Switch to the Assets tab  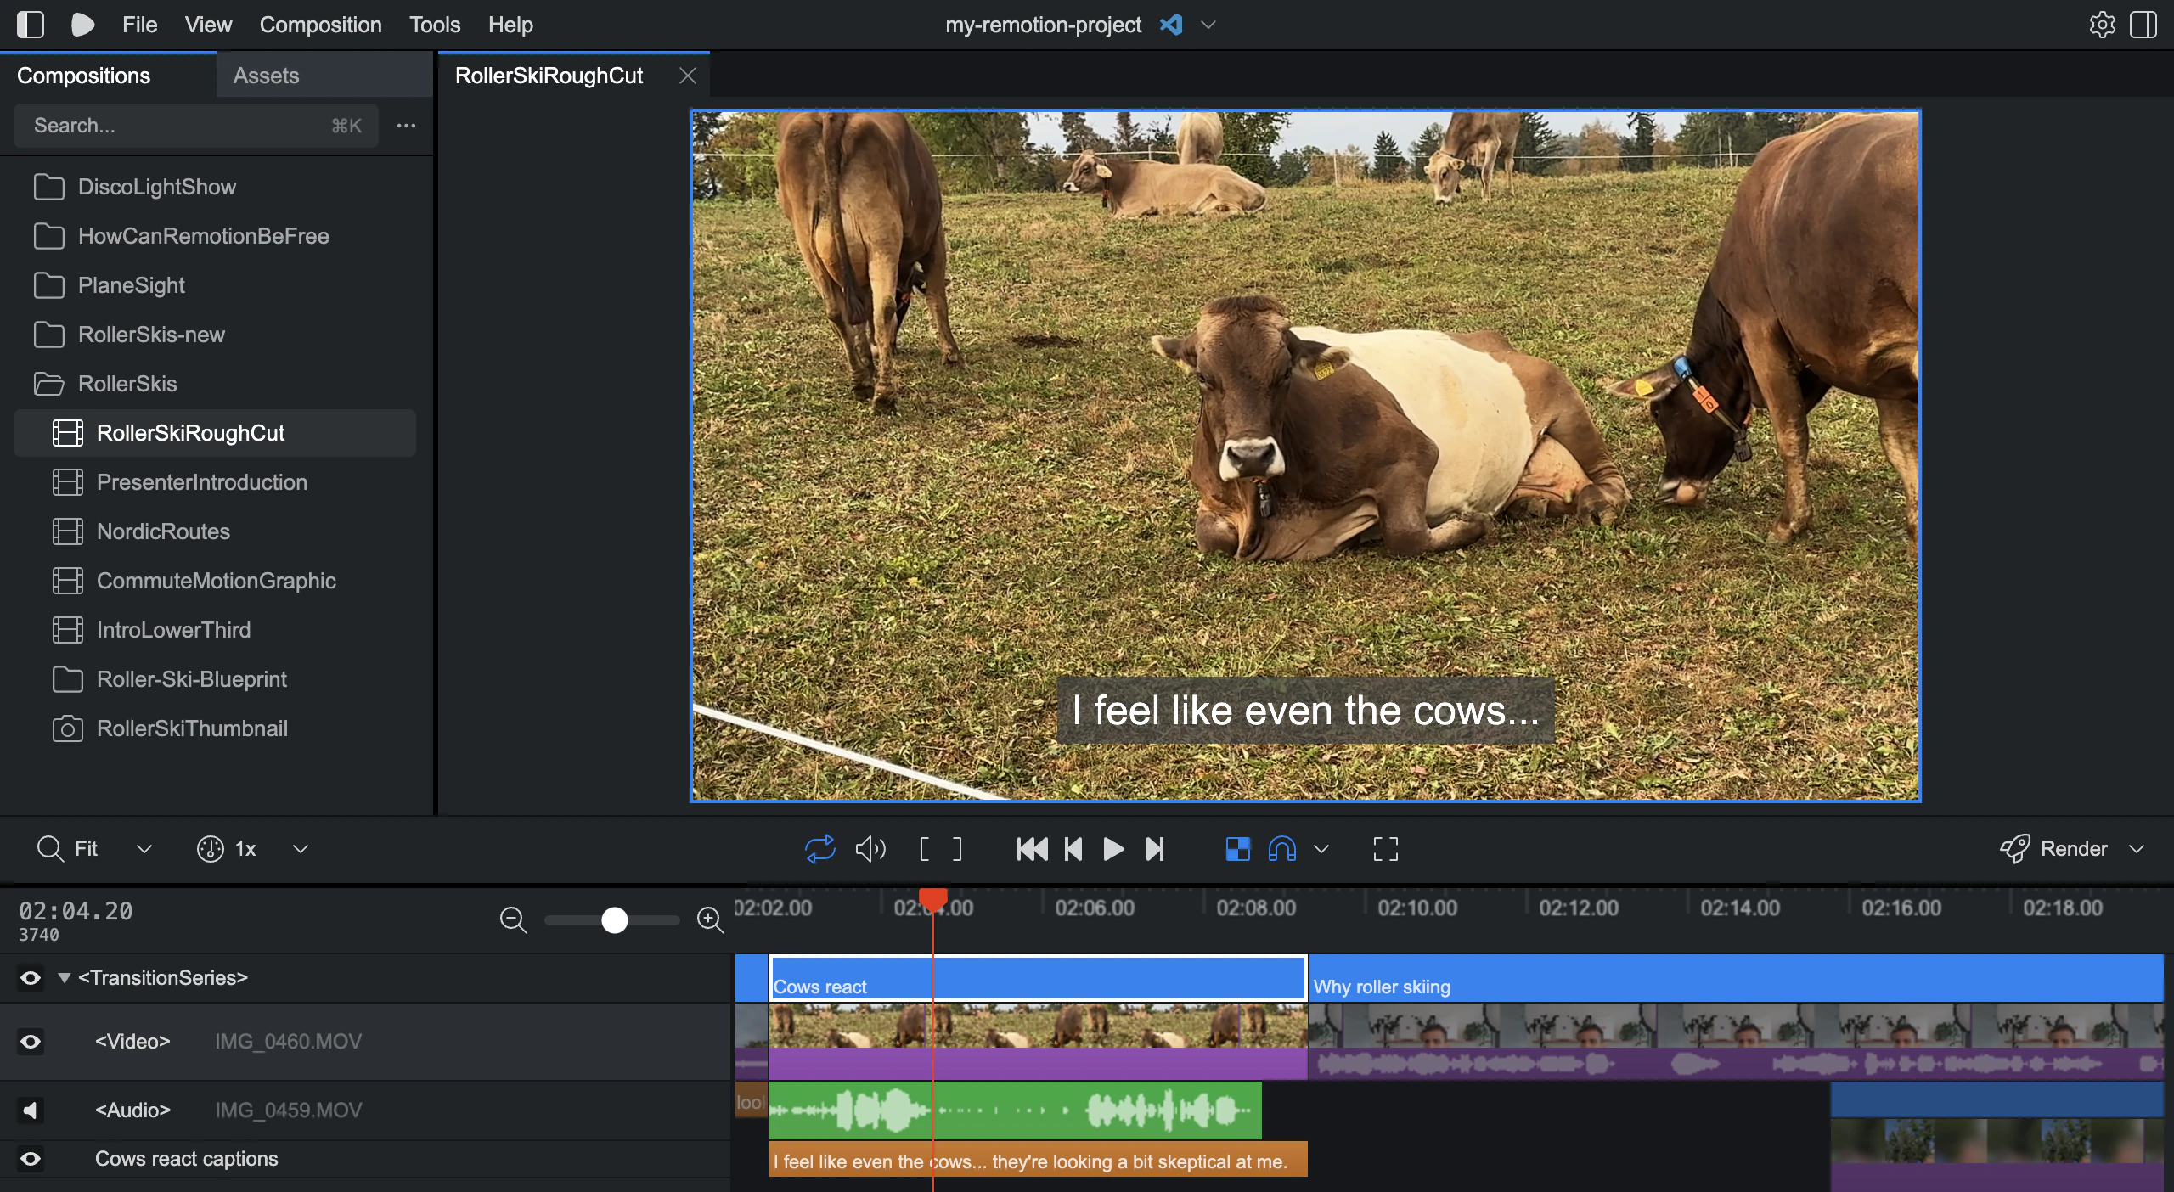pyautogui.click(x=324, y=76)
